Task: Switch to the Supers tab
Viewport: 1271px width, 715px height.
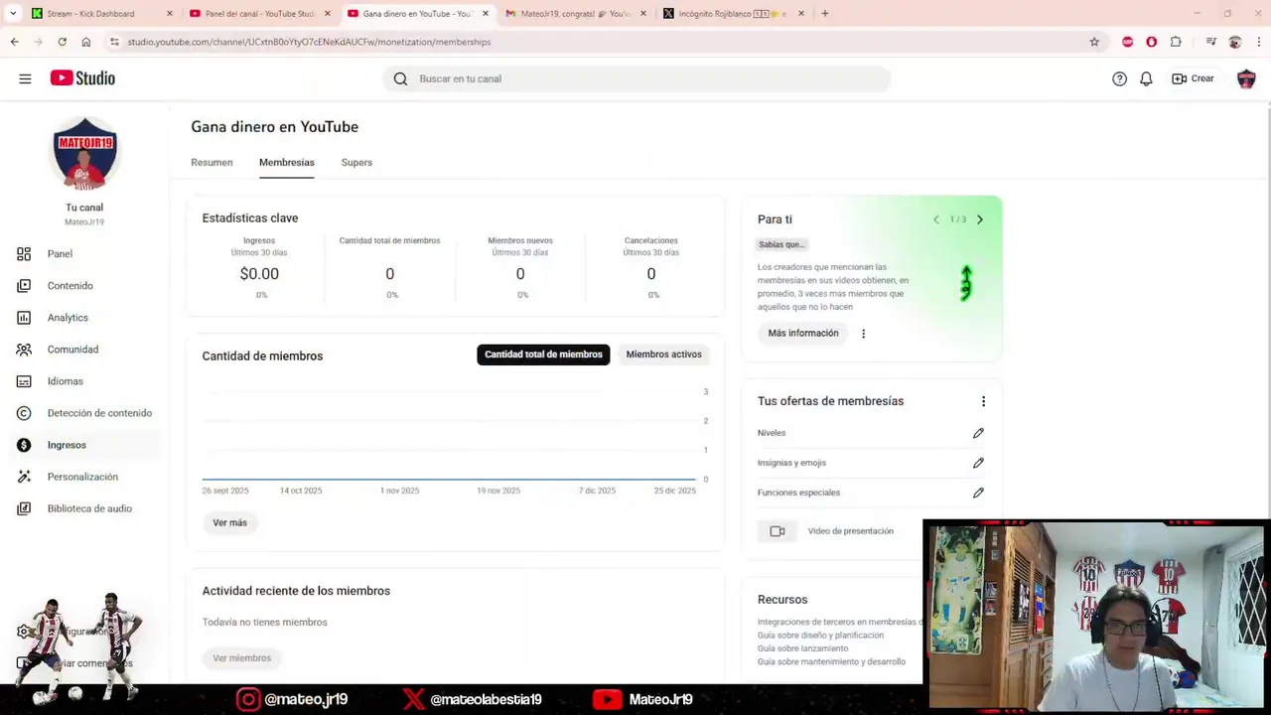Action: pos(356,163)
